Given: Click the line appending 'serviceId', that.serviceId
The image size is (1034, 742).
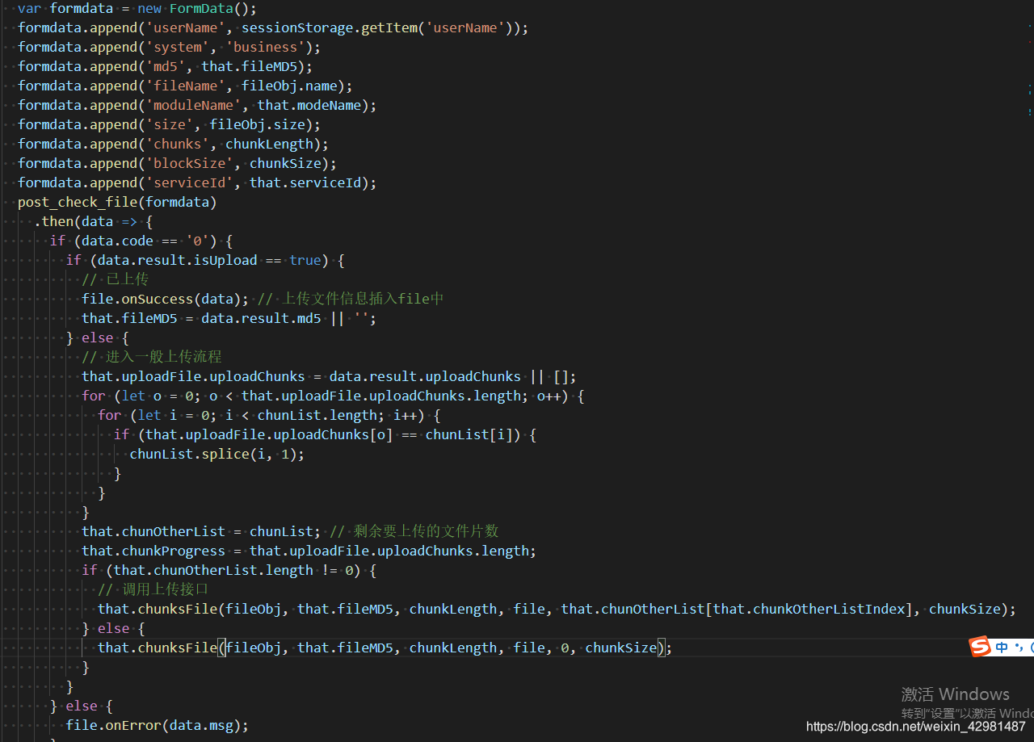Looking at the screenshot, I should 197,183.
